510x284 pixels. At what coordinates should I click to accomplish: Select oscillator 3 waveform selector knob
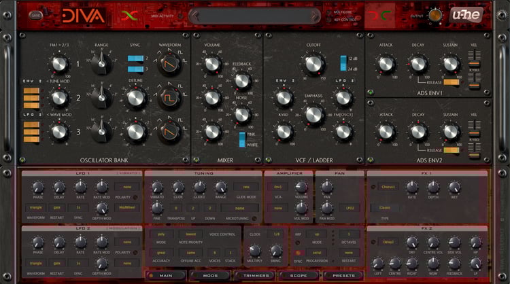click(169, 132)
